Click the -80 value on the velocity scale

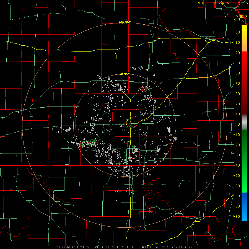click(237, 206)
